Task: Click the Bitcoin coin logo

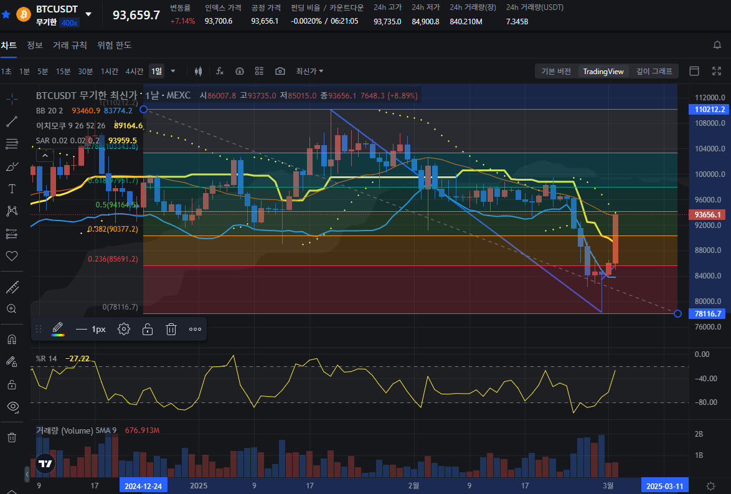Action: [x=24, y=14]
